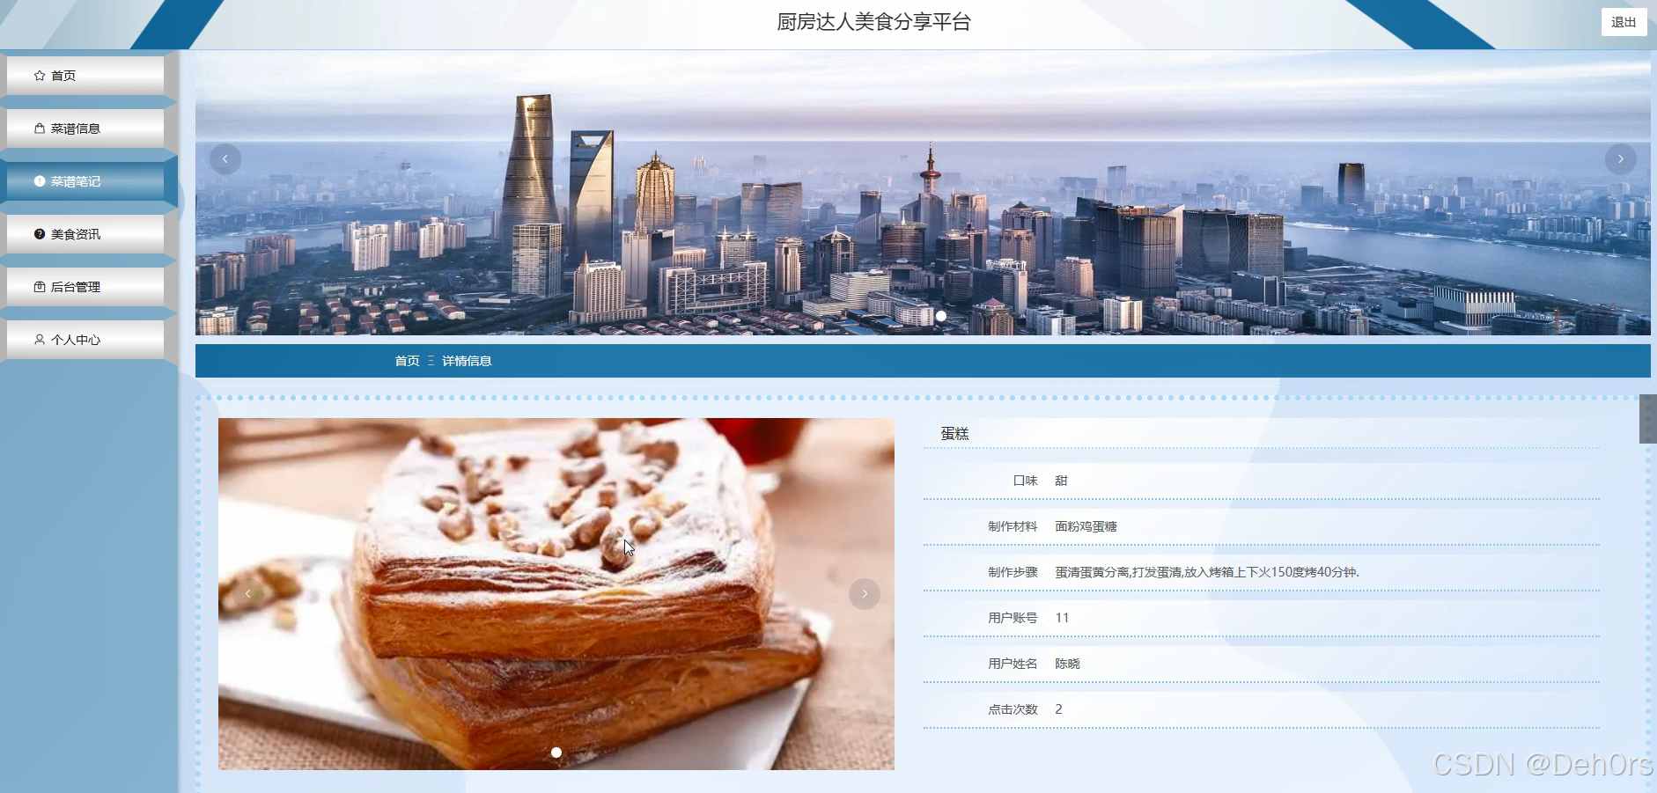Click the cake photo image
This screenshot has height=793, width=1657.
pyautogui.click(x=556, y=594)
